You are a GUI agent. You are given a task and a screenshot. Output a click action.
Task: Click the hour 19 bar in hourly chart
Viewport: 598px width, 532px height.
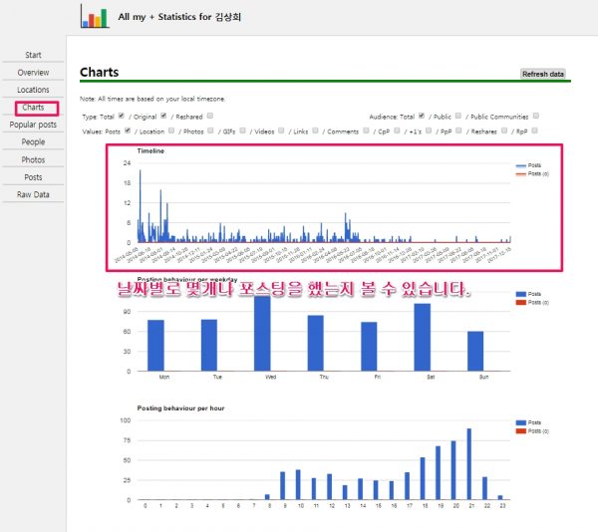point(438,472)
